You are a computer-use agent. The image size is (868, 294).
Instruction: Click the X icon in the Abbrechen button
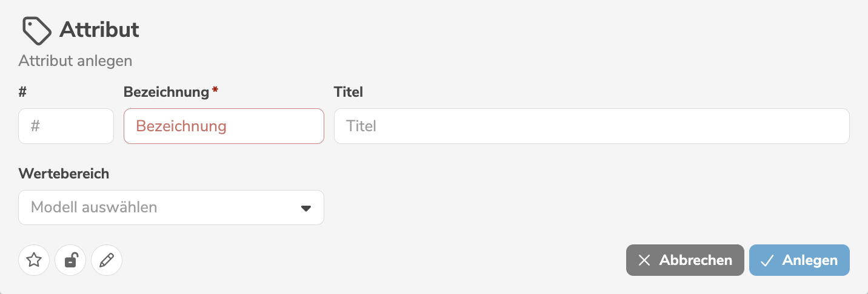tap(644, 260)
